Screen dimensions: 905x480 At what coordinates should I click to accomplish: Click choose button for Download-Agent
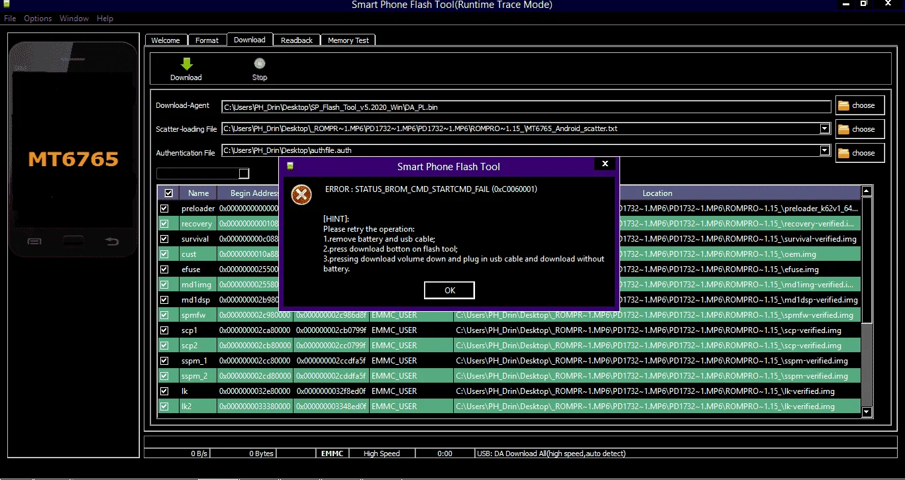[860, 105]
